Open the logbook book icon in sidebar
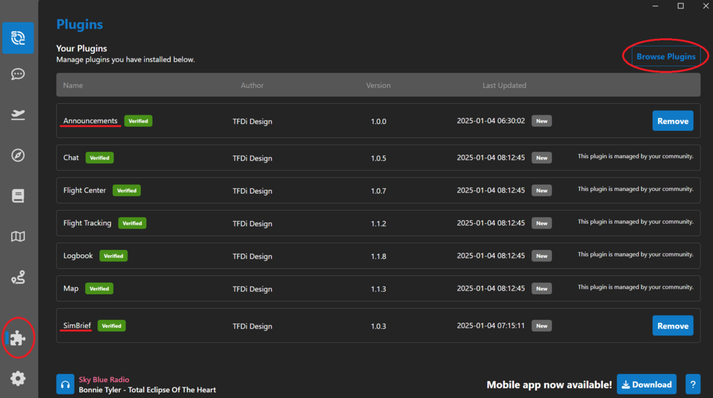The image size is (713, 398). pos(17,196)
